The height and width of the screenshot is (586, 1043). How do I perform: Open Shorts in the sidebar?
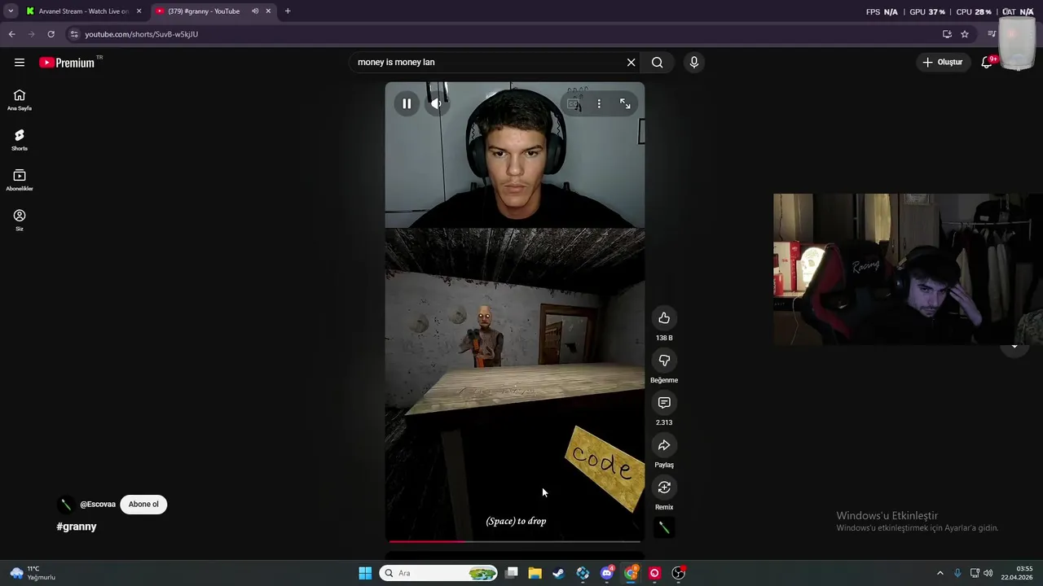20,140
